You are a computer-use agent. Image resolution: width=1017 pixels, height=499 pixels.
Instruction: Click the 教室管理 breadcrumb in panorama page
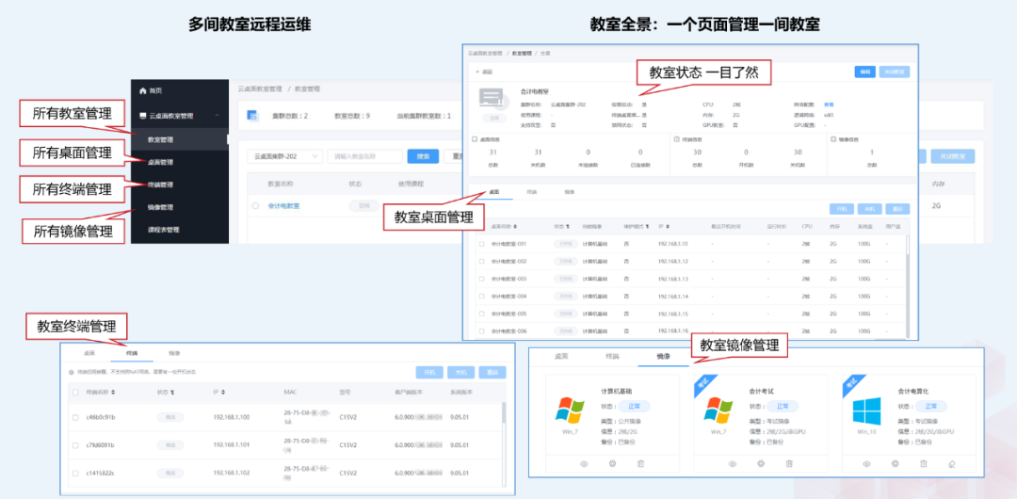coord(522,53)
